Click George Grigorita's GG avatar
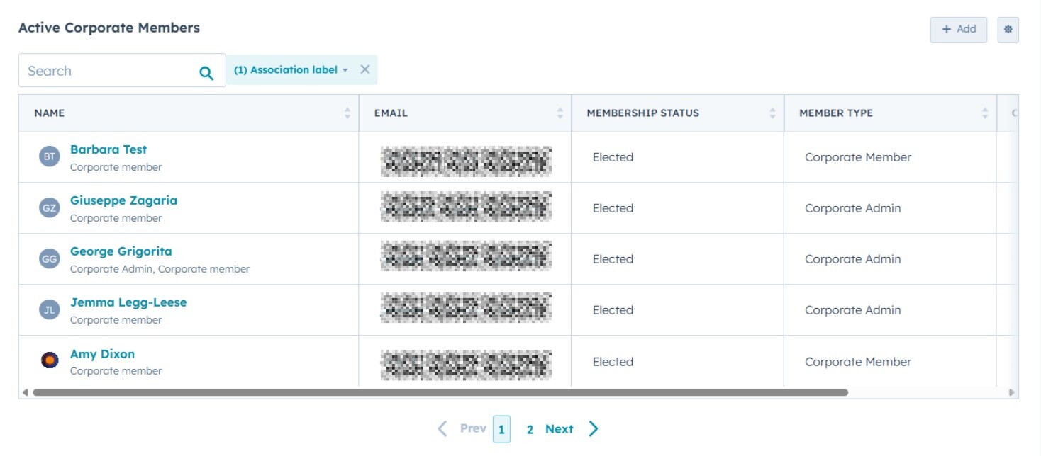This screenshot has width=1041, height=456. tap(49, 259)
